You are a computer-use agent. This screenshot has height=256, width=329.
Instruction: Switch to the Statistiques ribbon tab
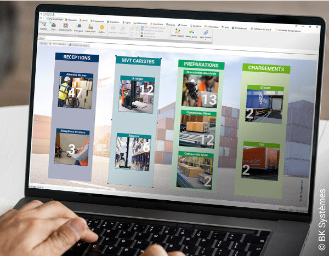pos(239,28)
